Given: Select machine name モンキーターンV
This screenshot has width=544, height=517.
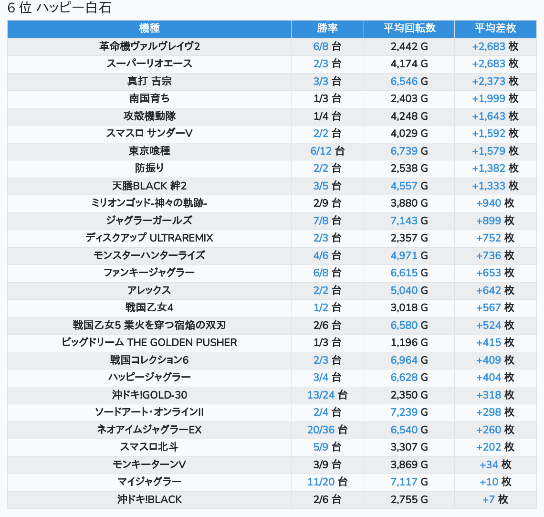Looking at the screenshot, I should coord(149,464).
